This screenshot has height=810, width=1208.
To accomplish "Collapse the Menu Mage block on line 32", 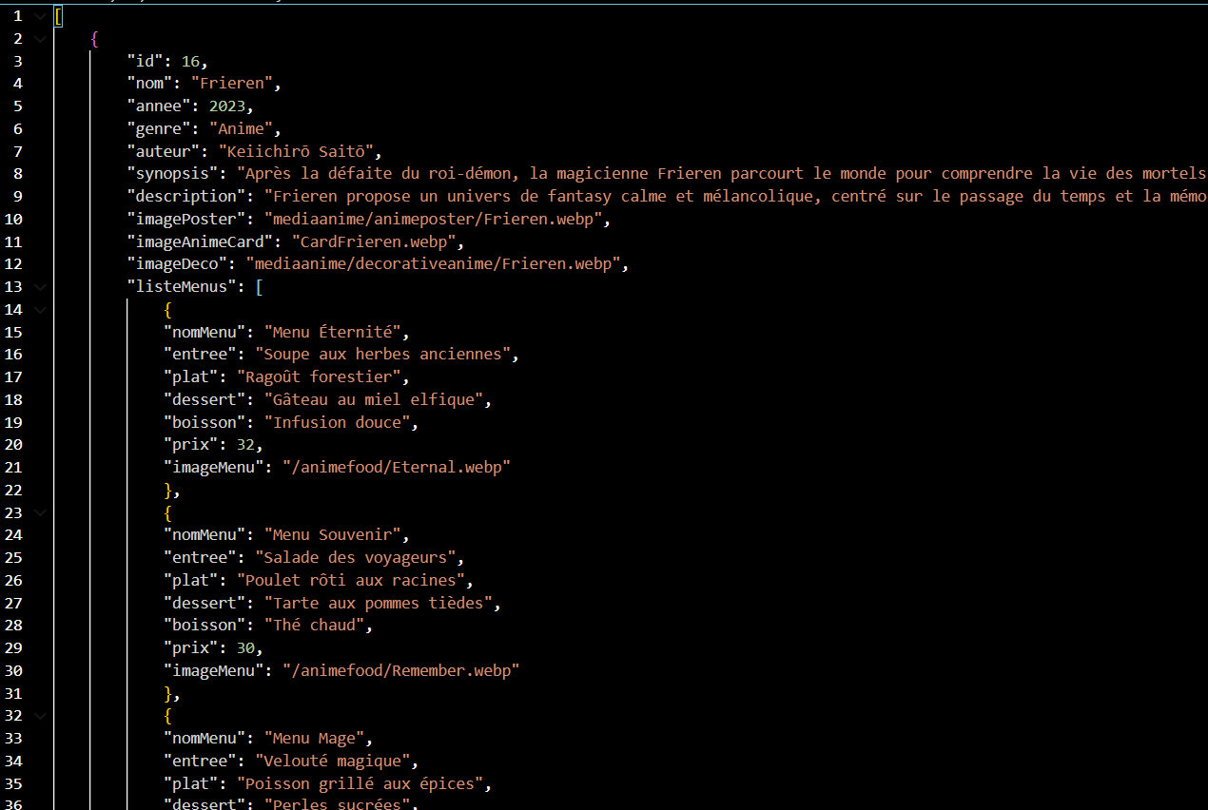I will coord(39,716).
